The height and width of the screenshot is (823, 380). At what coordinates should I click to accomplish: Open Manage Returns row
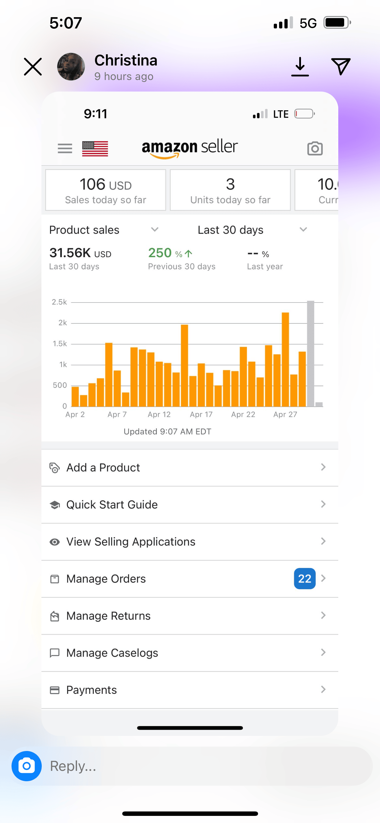coord(189,616)
